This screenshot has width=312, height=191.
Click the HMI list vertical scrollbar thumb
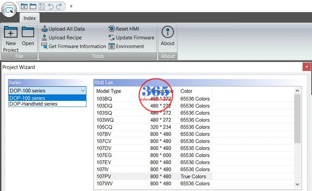(x=297, y=119)
